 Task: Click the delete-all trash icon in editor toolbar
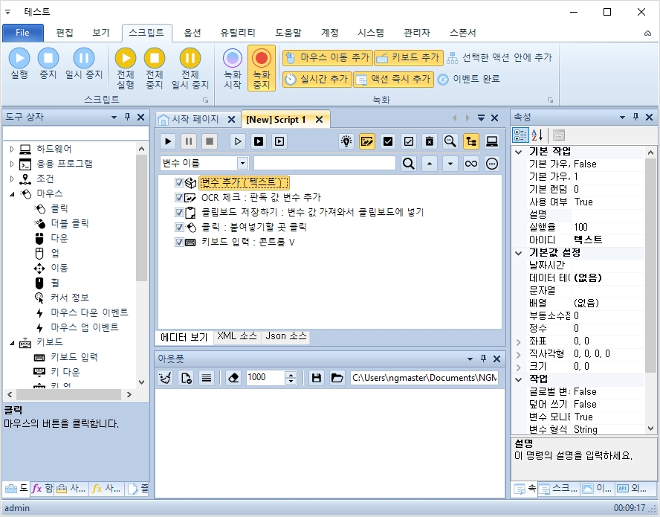tap(430, 141)
